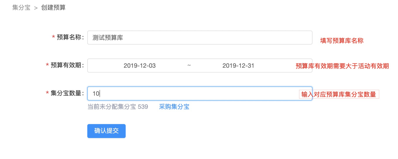Open the end date picker showing 2019-12-31
The width and height of the screenshot is (398, 159).
pyautogui.click(x=238, y=66)
